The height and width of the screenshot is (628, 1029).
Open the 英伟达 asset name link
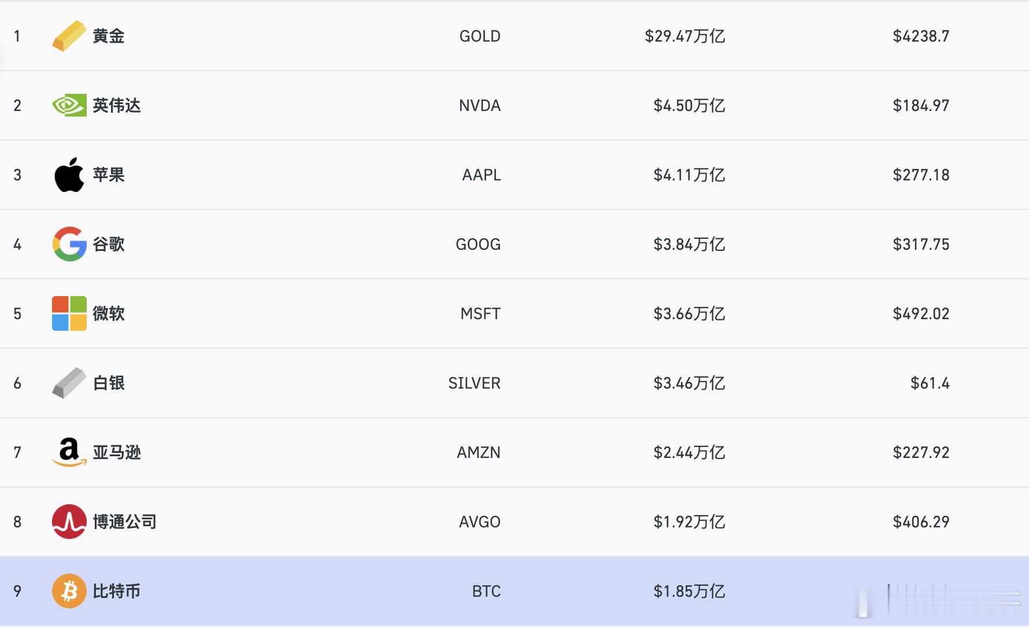point(117,105)
